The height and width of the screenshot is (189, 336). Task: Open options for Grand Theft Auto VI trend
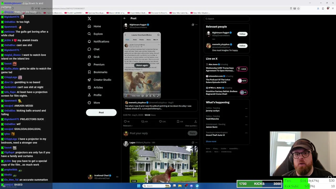(x=246, y=133)
